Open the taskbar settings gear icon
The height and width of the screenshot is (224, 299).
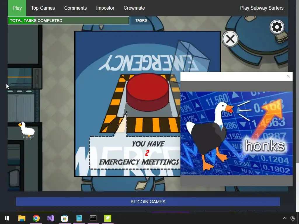293,218
